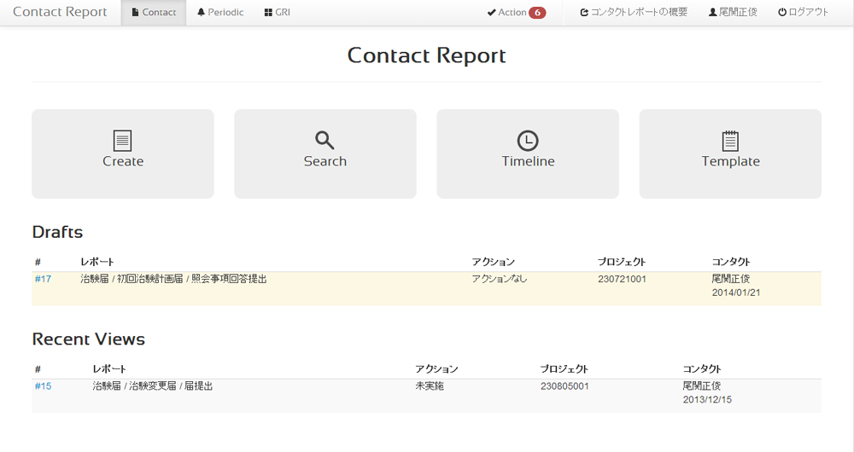
Task: Click the Create document icon
Action: 122,141
